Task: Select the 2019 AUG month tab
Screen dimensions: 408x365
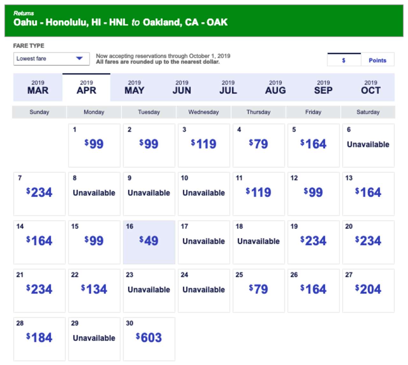Action: tap(275, 87)
